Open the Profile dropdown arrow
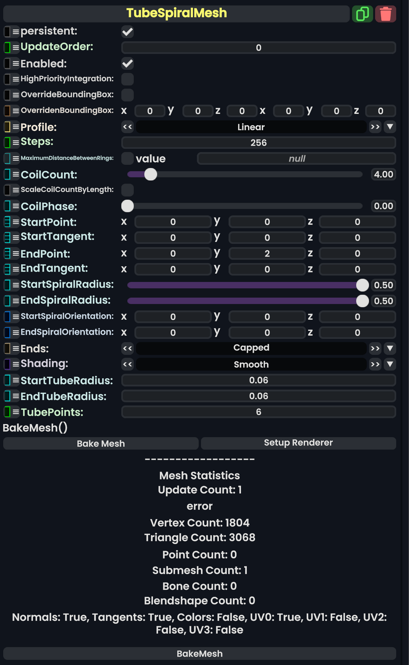This screenshot has width=409, height=665. click(390, 127)
